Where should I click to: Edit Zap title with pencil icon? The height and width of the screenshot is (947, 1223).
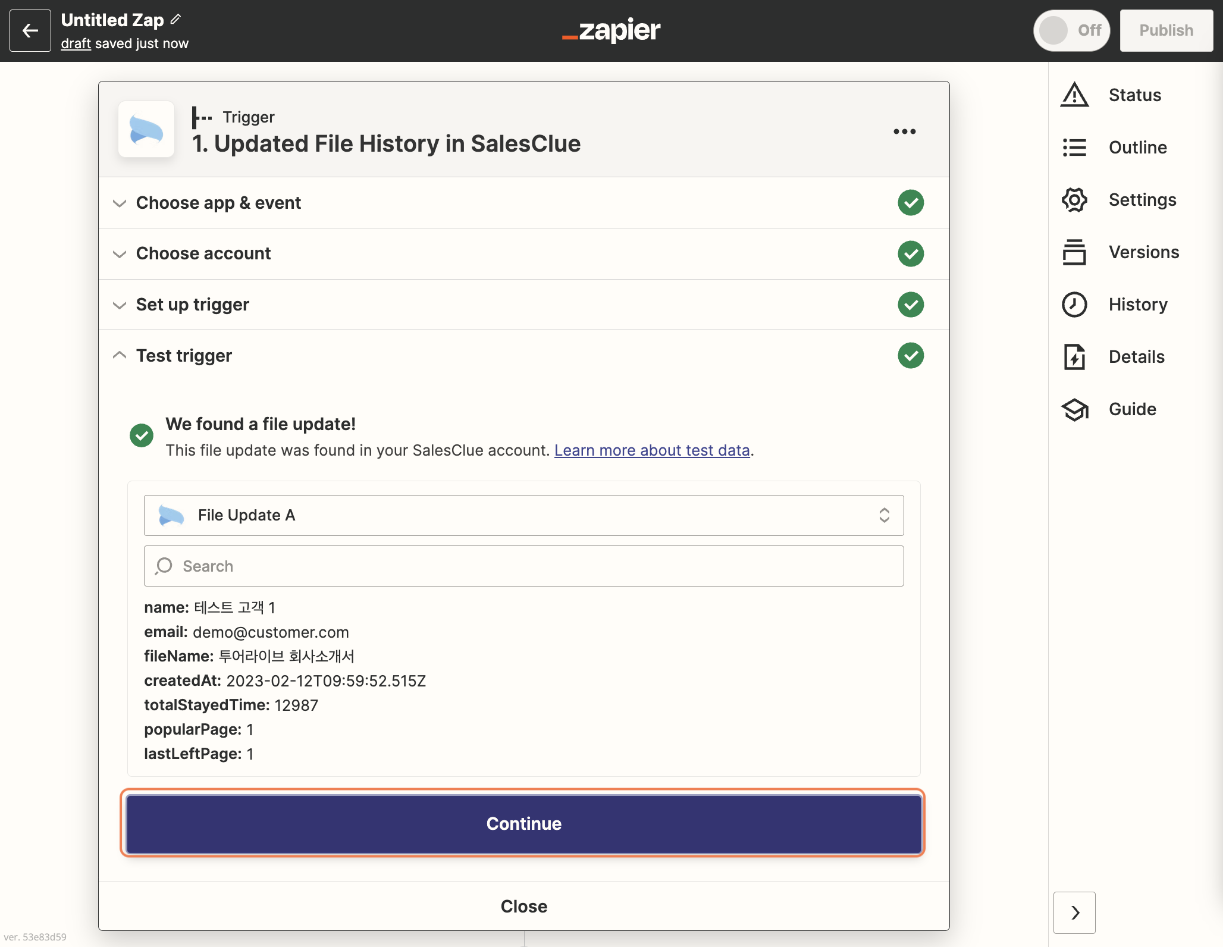175,19
